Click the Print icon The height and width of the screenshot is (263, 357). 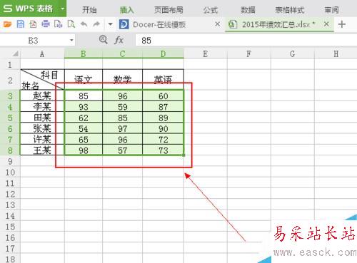click(46, 24)
